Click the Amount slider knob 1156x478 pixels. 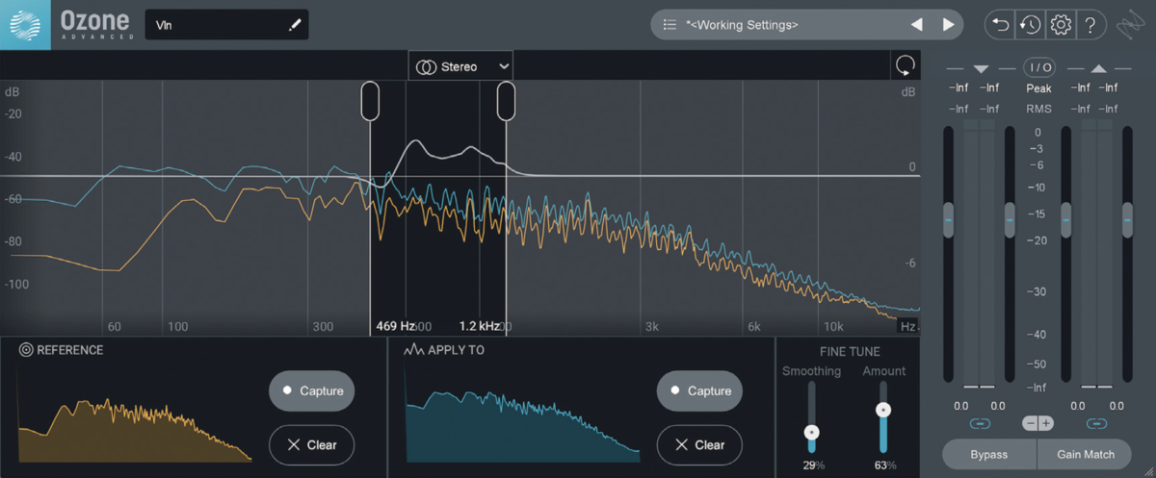point(882,410)
